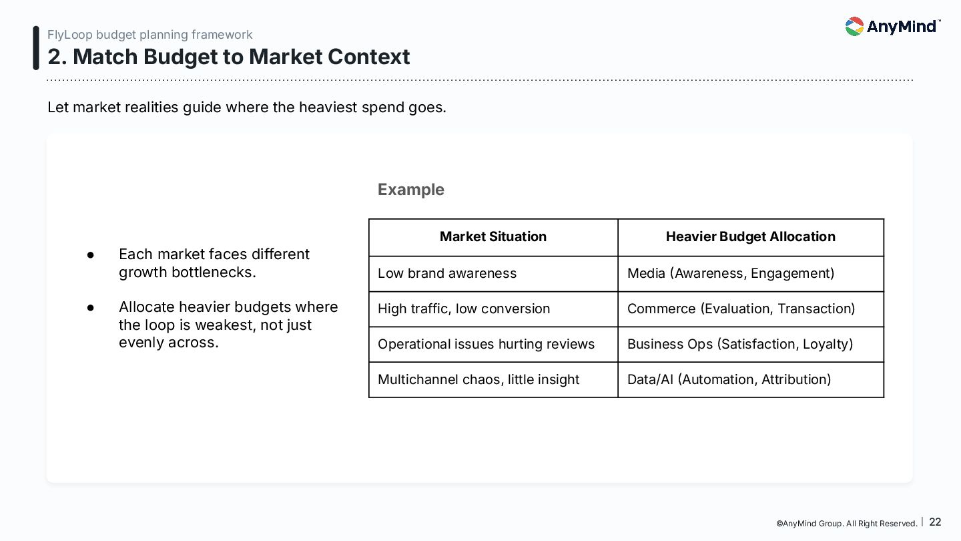Click the AnyMind Group copyright notice

pos(846,524)
